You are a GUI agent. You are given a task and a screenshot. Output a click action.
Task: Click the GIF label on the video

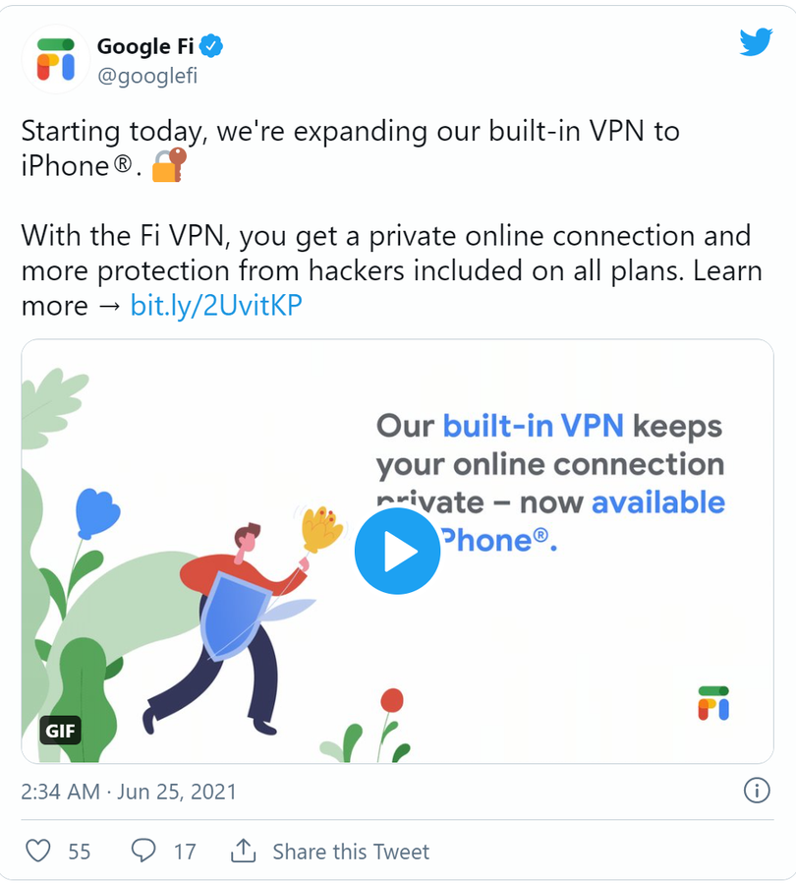point(61,731)
